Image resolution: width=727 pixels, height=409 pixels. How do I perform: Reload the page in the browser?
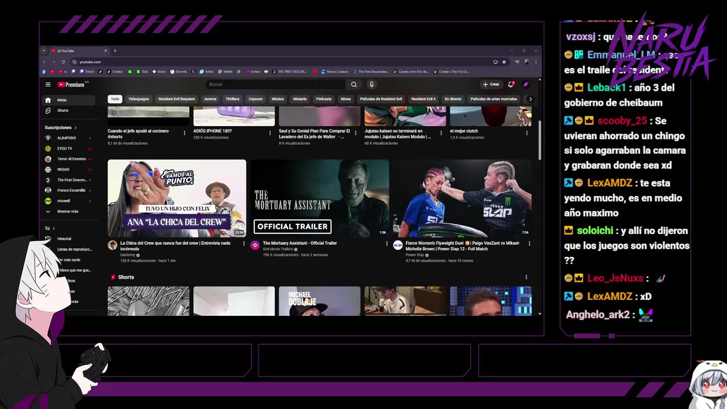(63, 61)
